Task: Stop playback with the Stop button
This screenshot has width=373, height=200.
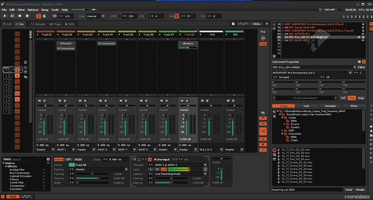Action: (x=20, y=16)
